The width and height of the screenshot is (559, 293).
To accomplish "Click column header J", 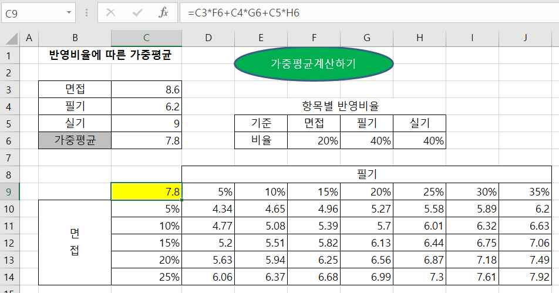I will tap(525, 38).
